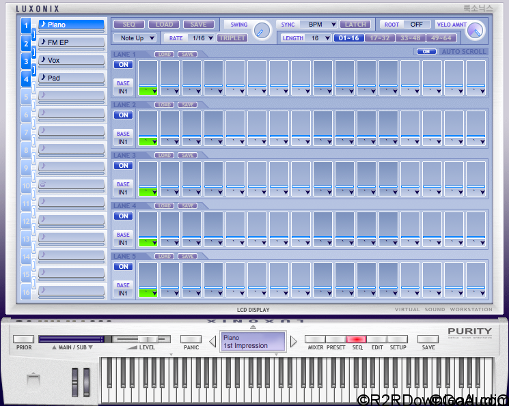Click Lane 3 SAVE button
This screenshot has width=509, height=406.
pyautogui.click(x=188, y=156)
